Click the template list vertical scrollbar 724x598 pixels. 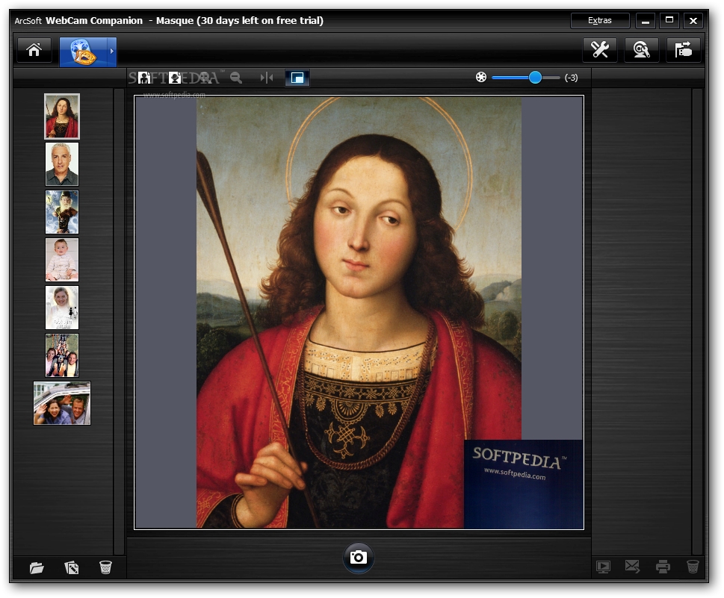click(x=119, y=322)
